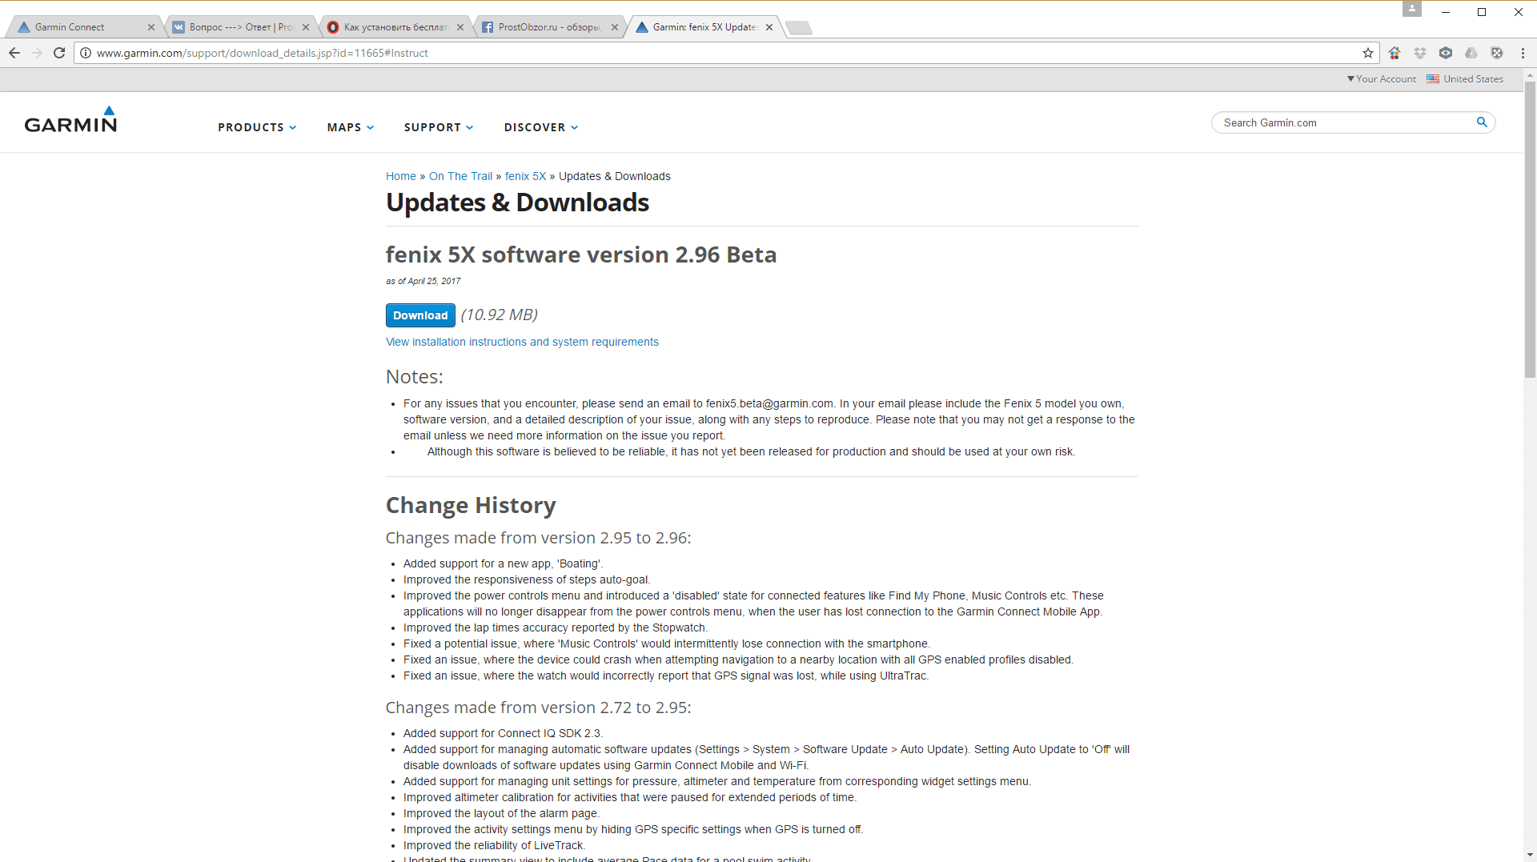
Task: Click the Garmin logo
Action: pyautogui.click(x=70, y=119)
